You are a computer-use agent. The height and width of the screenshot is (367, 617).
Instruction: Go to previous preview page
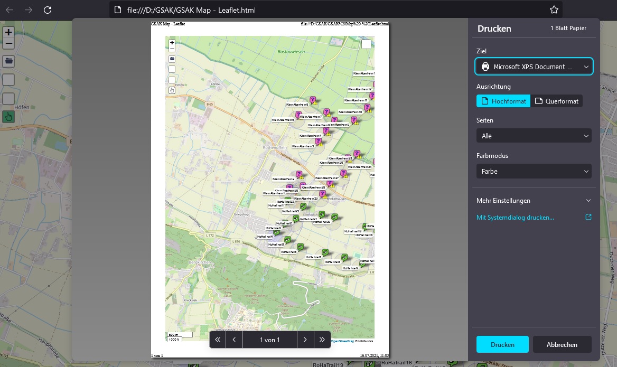(x=234, y=340)
